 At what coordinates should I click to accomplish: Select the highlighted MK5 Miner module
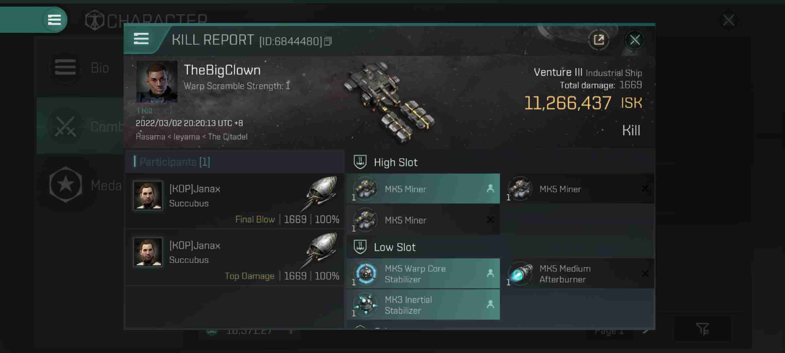(x=423, y=189)
